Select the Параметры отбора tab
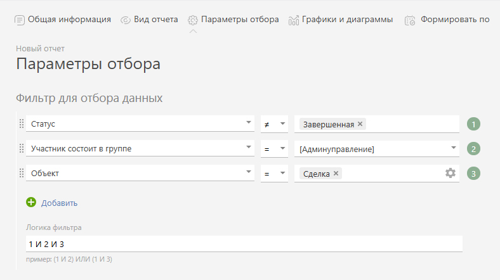 [x=233, y=20]
